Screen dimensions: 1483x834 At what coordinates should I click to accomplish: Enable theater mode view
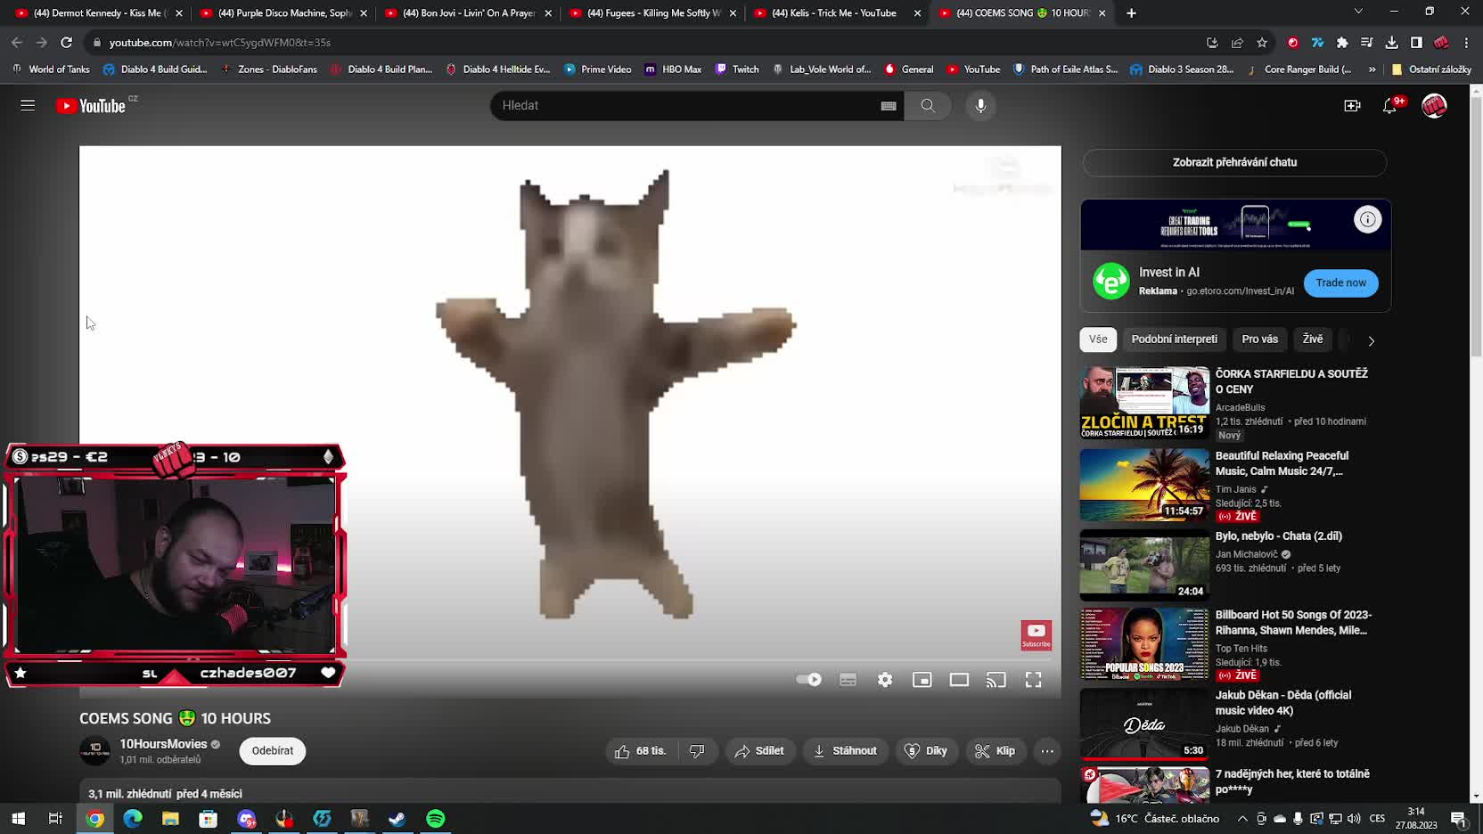(959, 680)
